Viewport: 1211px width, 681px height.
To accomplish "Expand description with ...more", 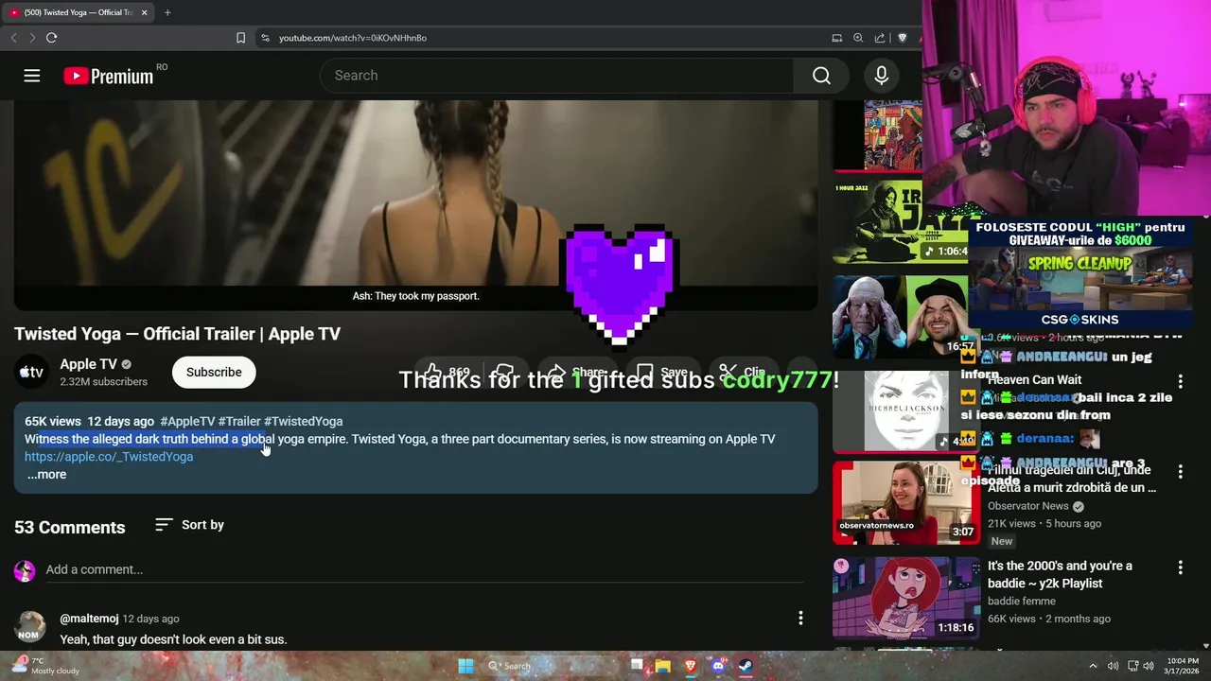I will click(x=46, y=475).
